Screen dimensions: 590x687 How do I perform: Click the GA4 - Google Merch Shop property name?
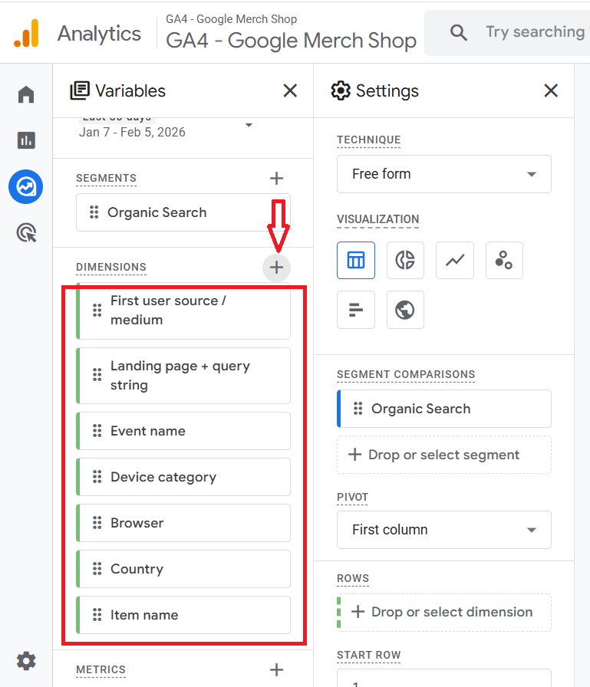tap(291, 41)
